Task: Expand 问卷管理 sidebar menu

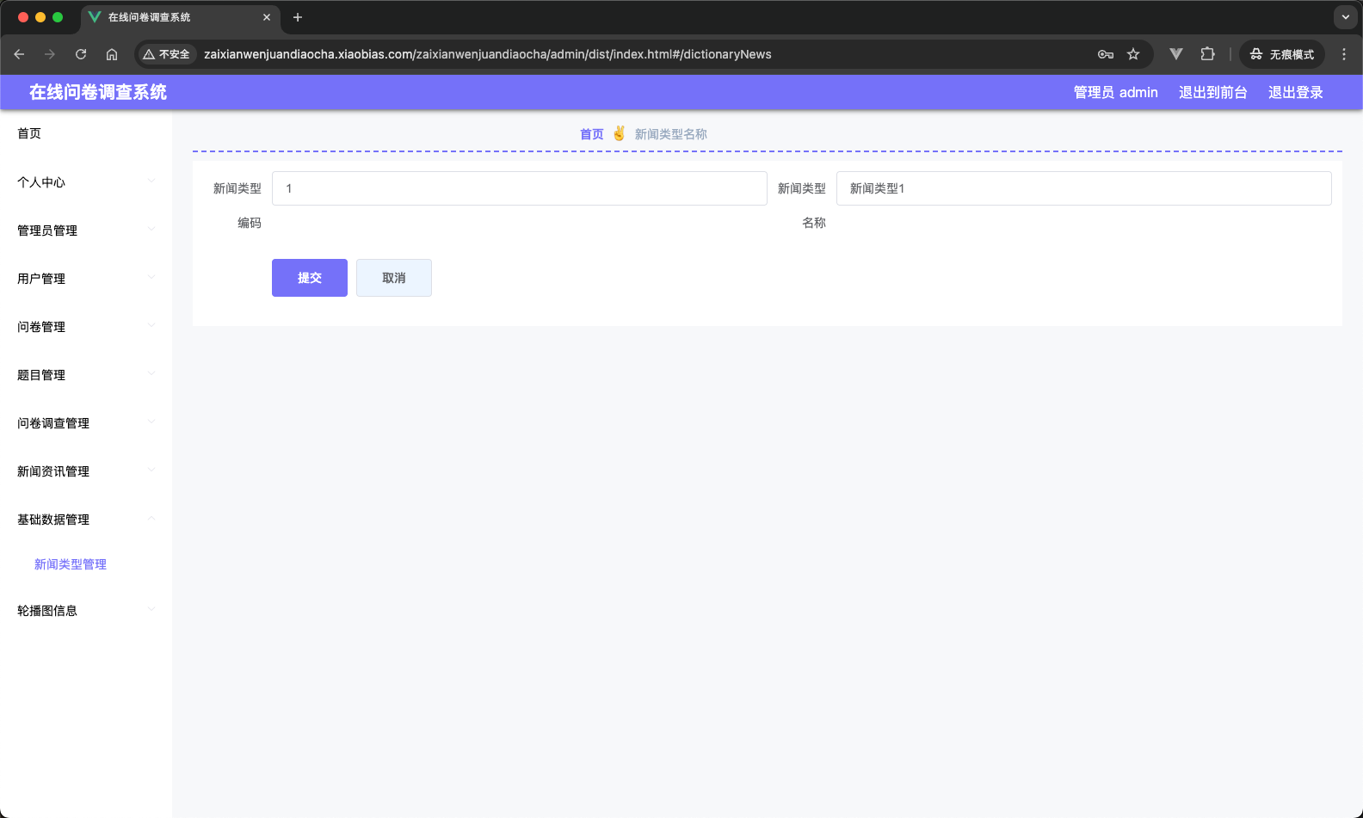Action: tap(86, 326)
